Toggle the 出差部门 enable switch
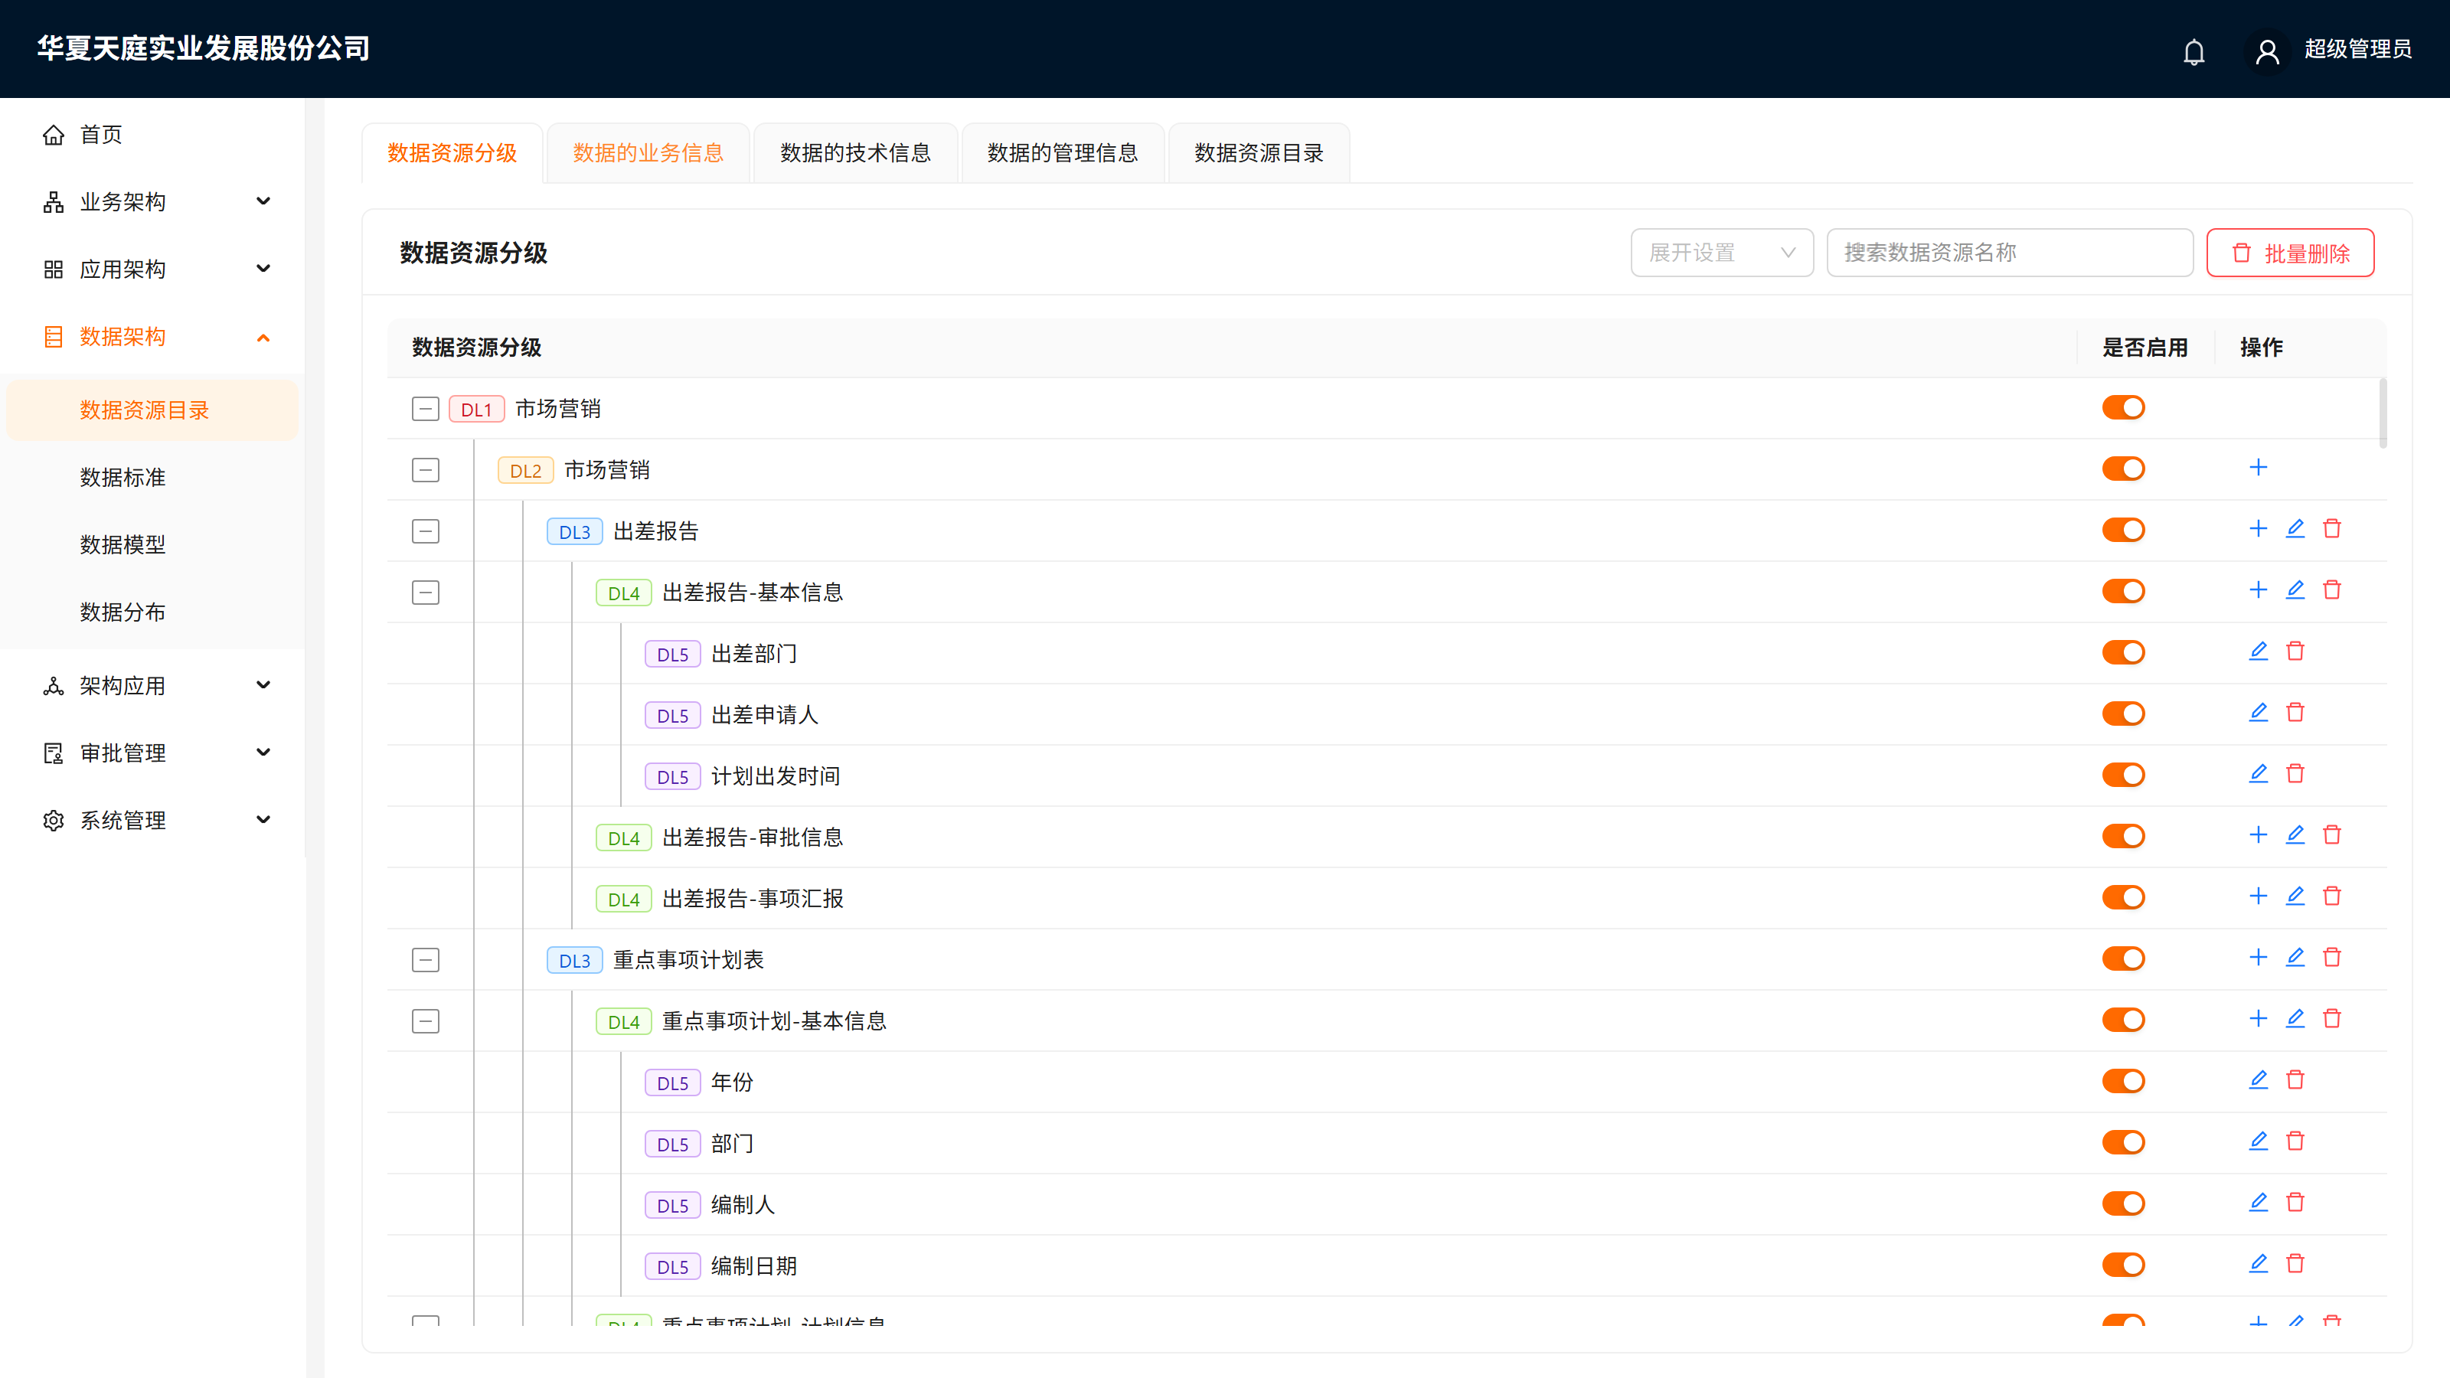The height and width of the screenshot is (1378, 2450). [x=2123, y=652]
